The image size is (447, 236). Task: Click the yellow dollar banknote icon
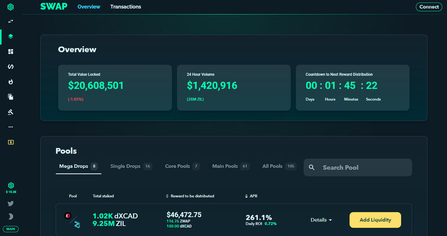(11, 142)
